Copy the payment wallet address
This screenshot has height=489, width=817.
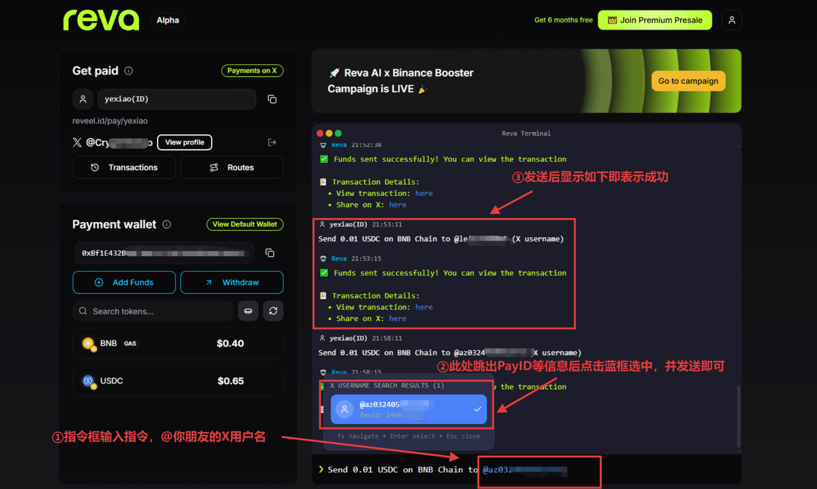click(270, 253)
